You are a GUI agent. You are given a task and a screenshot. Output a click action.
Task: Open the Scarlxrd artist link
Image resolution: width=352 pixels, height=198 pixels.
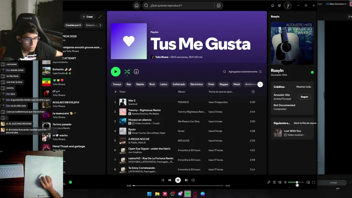point(133,104)
